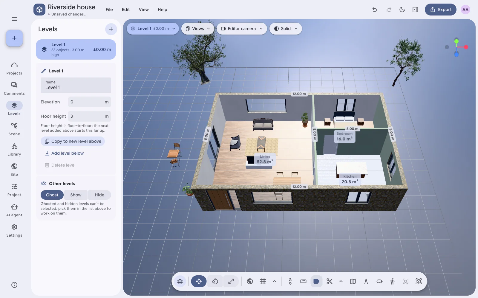
Task: Click the compass drafting icon
Action: tap(366, 281)
